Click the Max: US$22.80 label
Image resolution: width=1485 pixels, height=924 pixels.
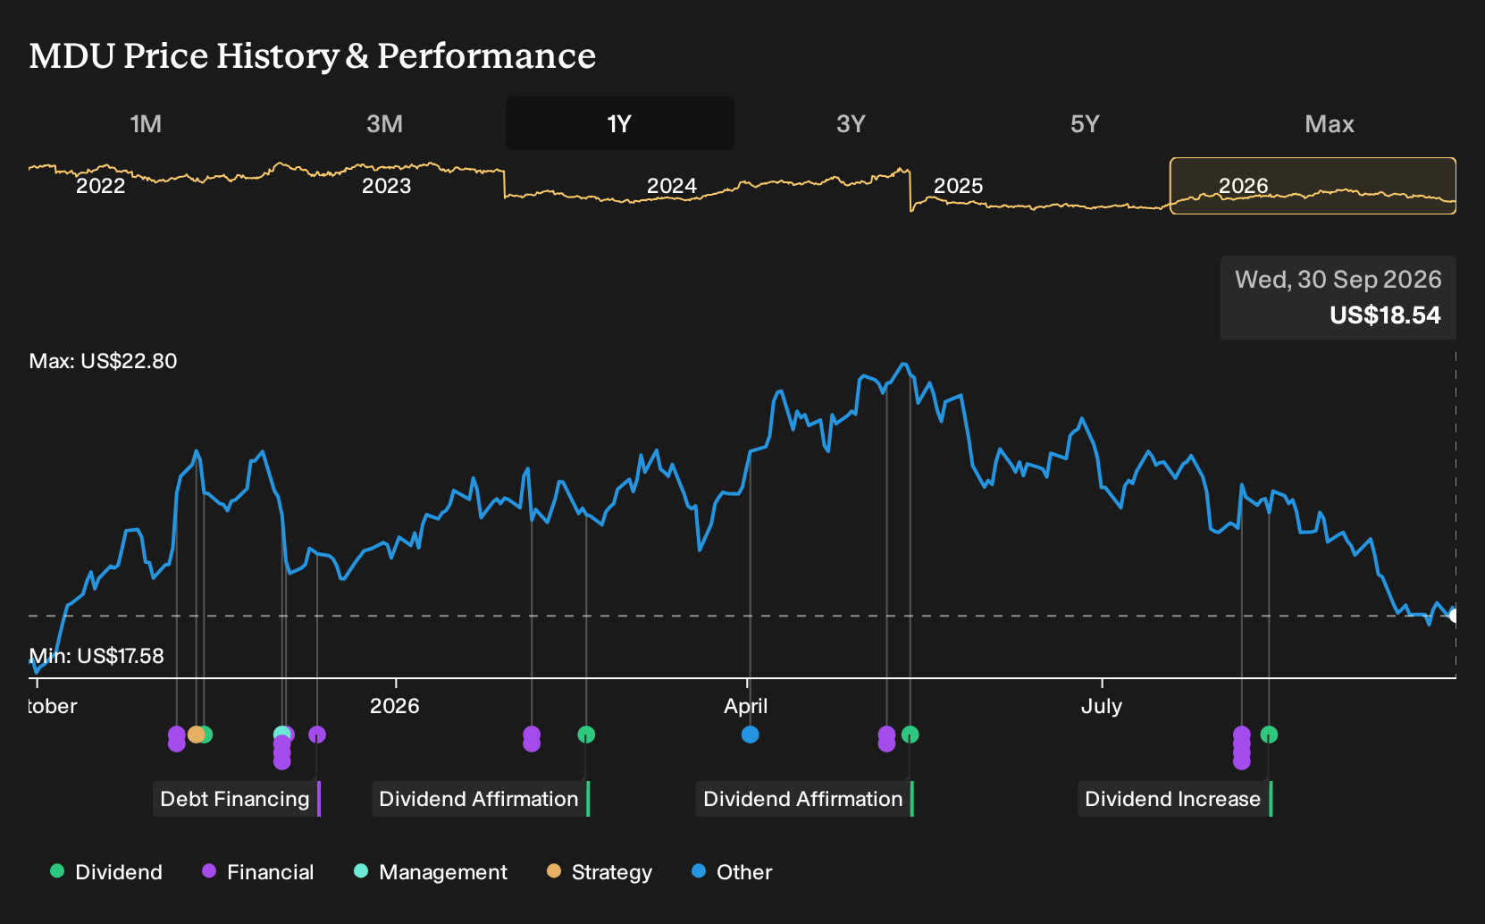click(x=104, y=361)
